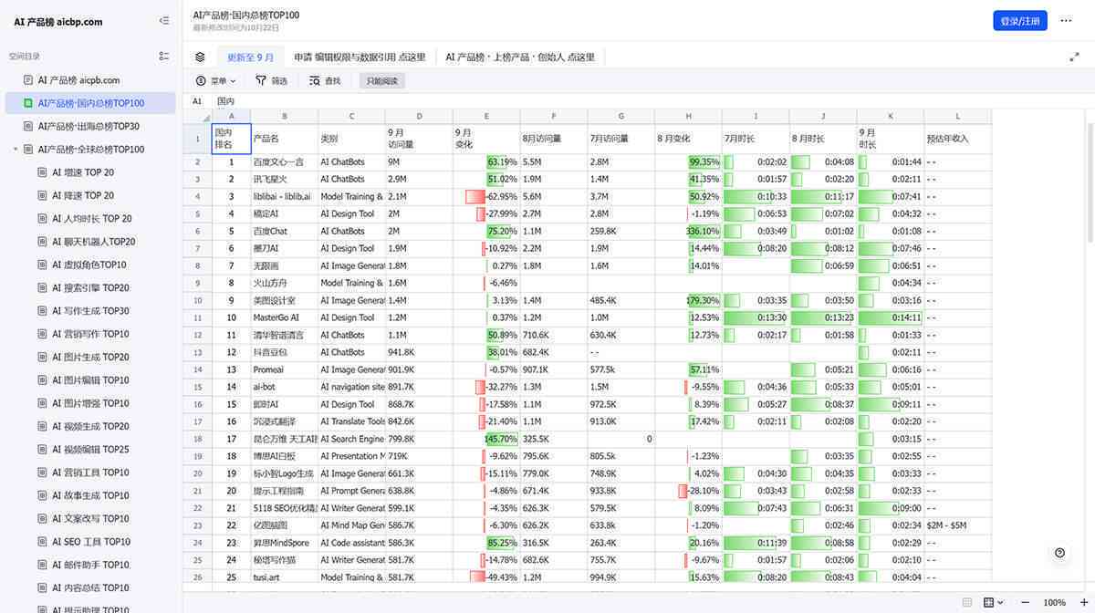
Task: Click the document icon beside AI 产品榜 aicpb.com
Action: click(28, 80)
